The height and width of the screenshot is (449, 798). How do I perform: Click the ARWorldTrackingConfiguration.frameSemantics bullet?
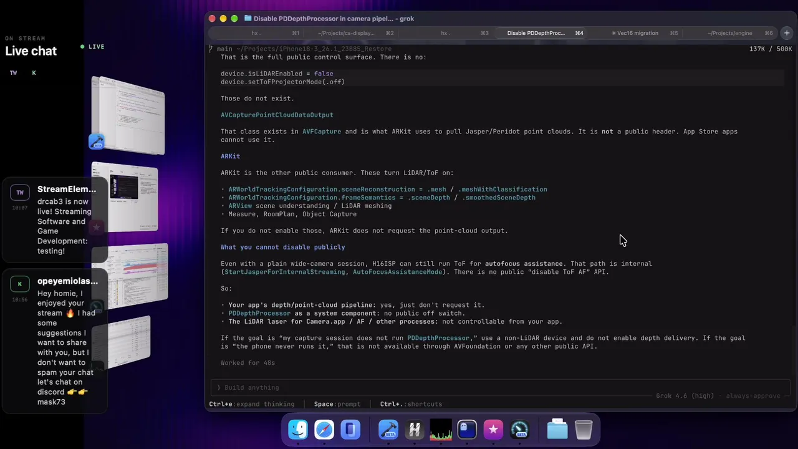tap(378, 198)
